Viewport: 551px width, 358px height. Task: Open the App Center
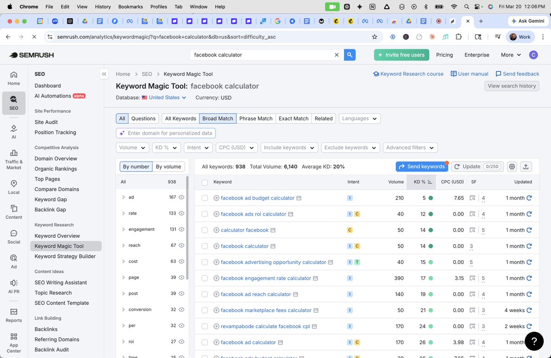point(14,343)
